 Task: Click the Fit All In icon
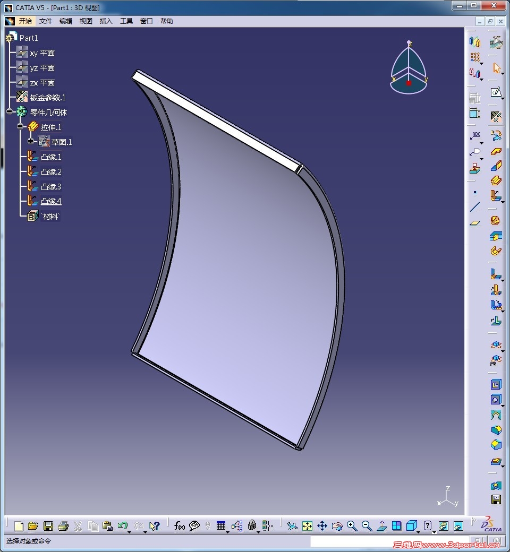[307, 526]
